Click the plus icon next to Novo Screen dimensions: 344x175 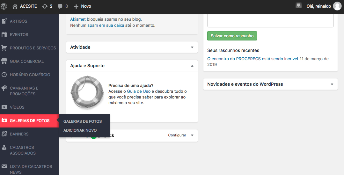click(76, 6)
